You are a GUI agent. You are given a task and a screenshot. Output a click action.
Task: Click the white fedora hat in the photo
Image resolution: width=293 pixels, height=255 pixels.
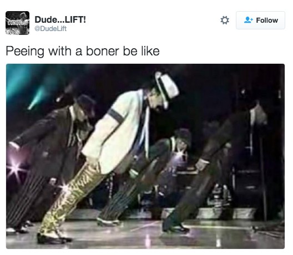(166, 89)
